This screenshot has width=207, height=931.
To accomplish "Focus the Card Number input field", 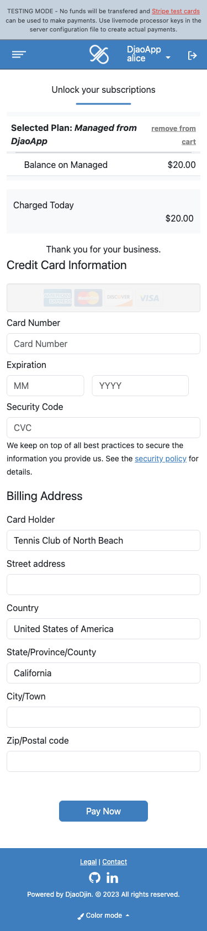I will [103, 344].
